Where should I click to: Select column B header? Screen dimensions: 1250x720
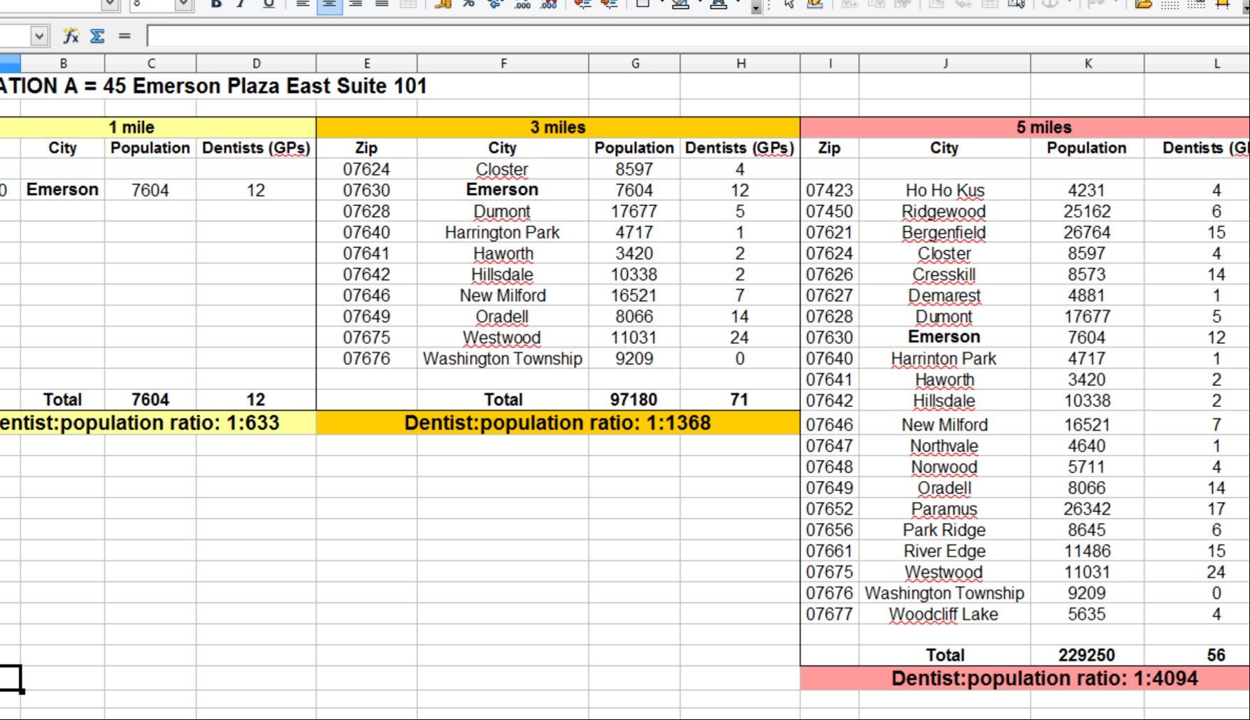click(x=63, y=64)
